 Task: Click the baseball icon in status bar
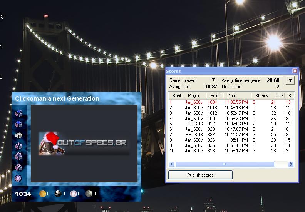point(74,194)
